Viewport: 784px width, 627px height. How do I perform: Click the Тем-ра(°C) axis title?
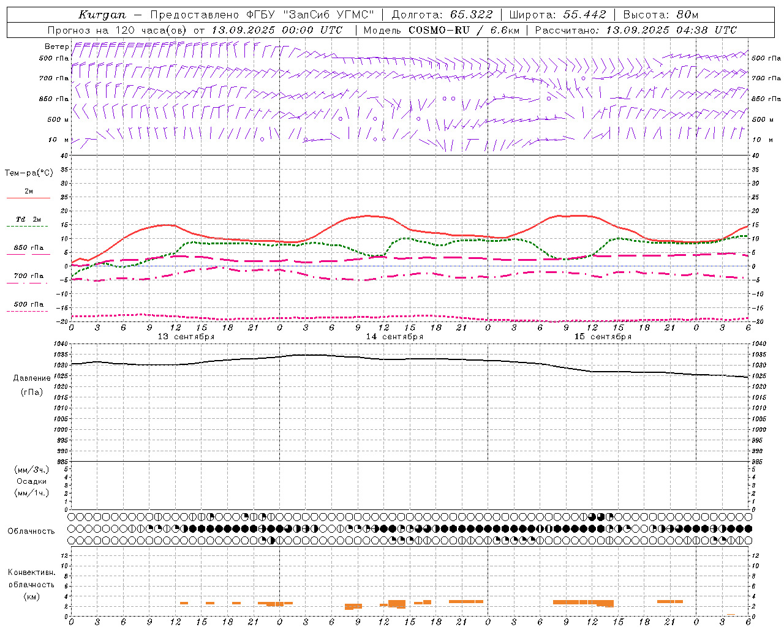(x=29, y=173)
